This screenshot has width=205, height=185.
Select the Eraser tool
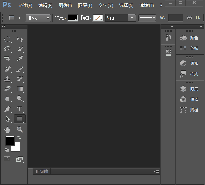(7, 89)
